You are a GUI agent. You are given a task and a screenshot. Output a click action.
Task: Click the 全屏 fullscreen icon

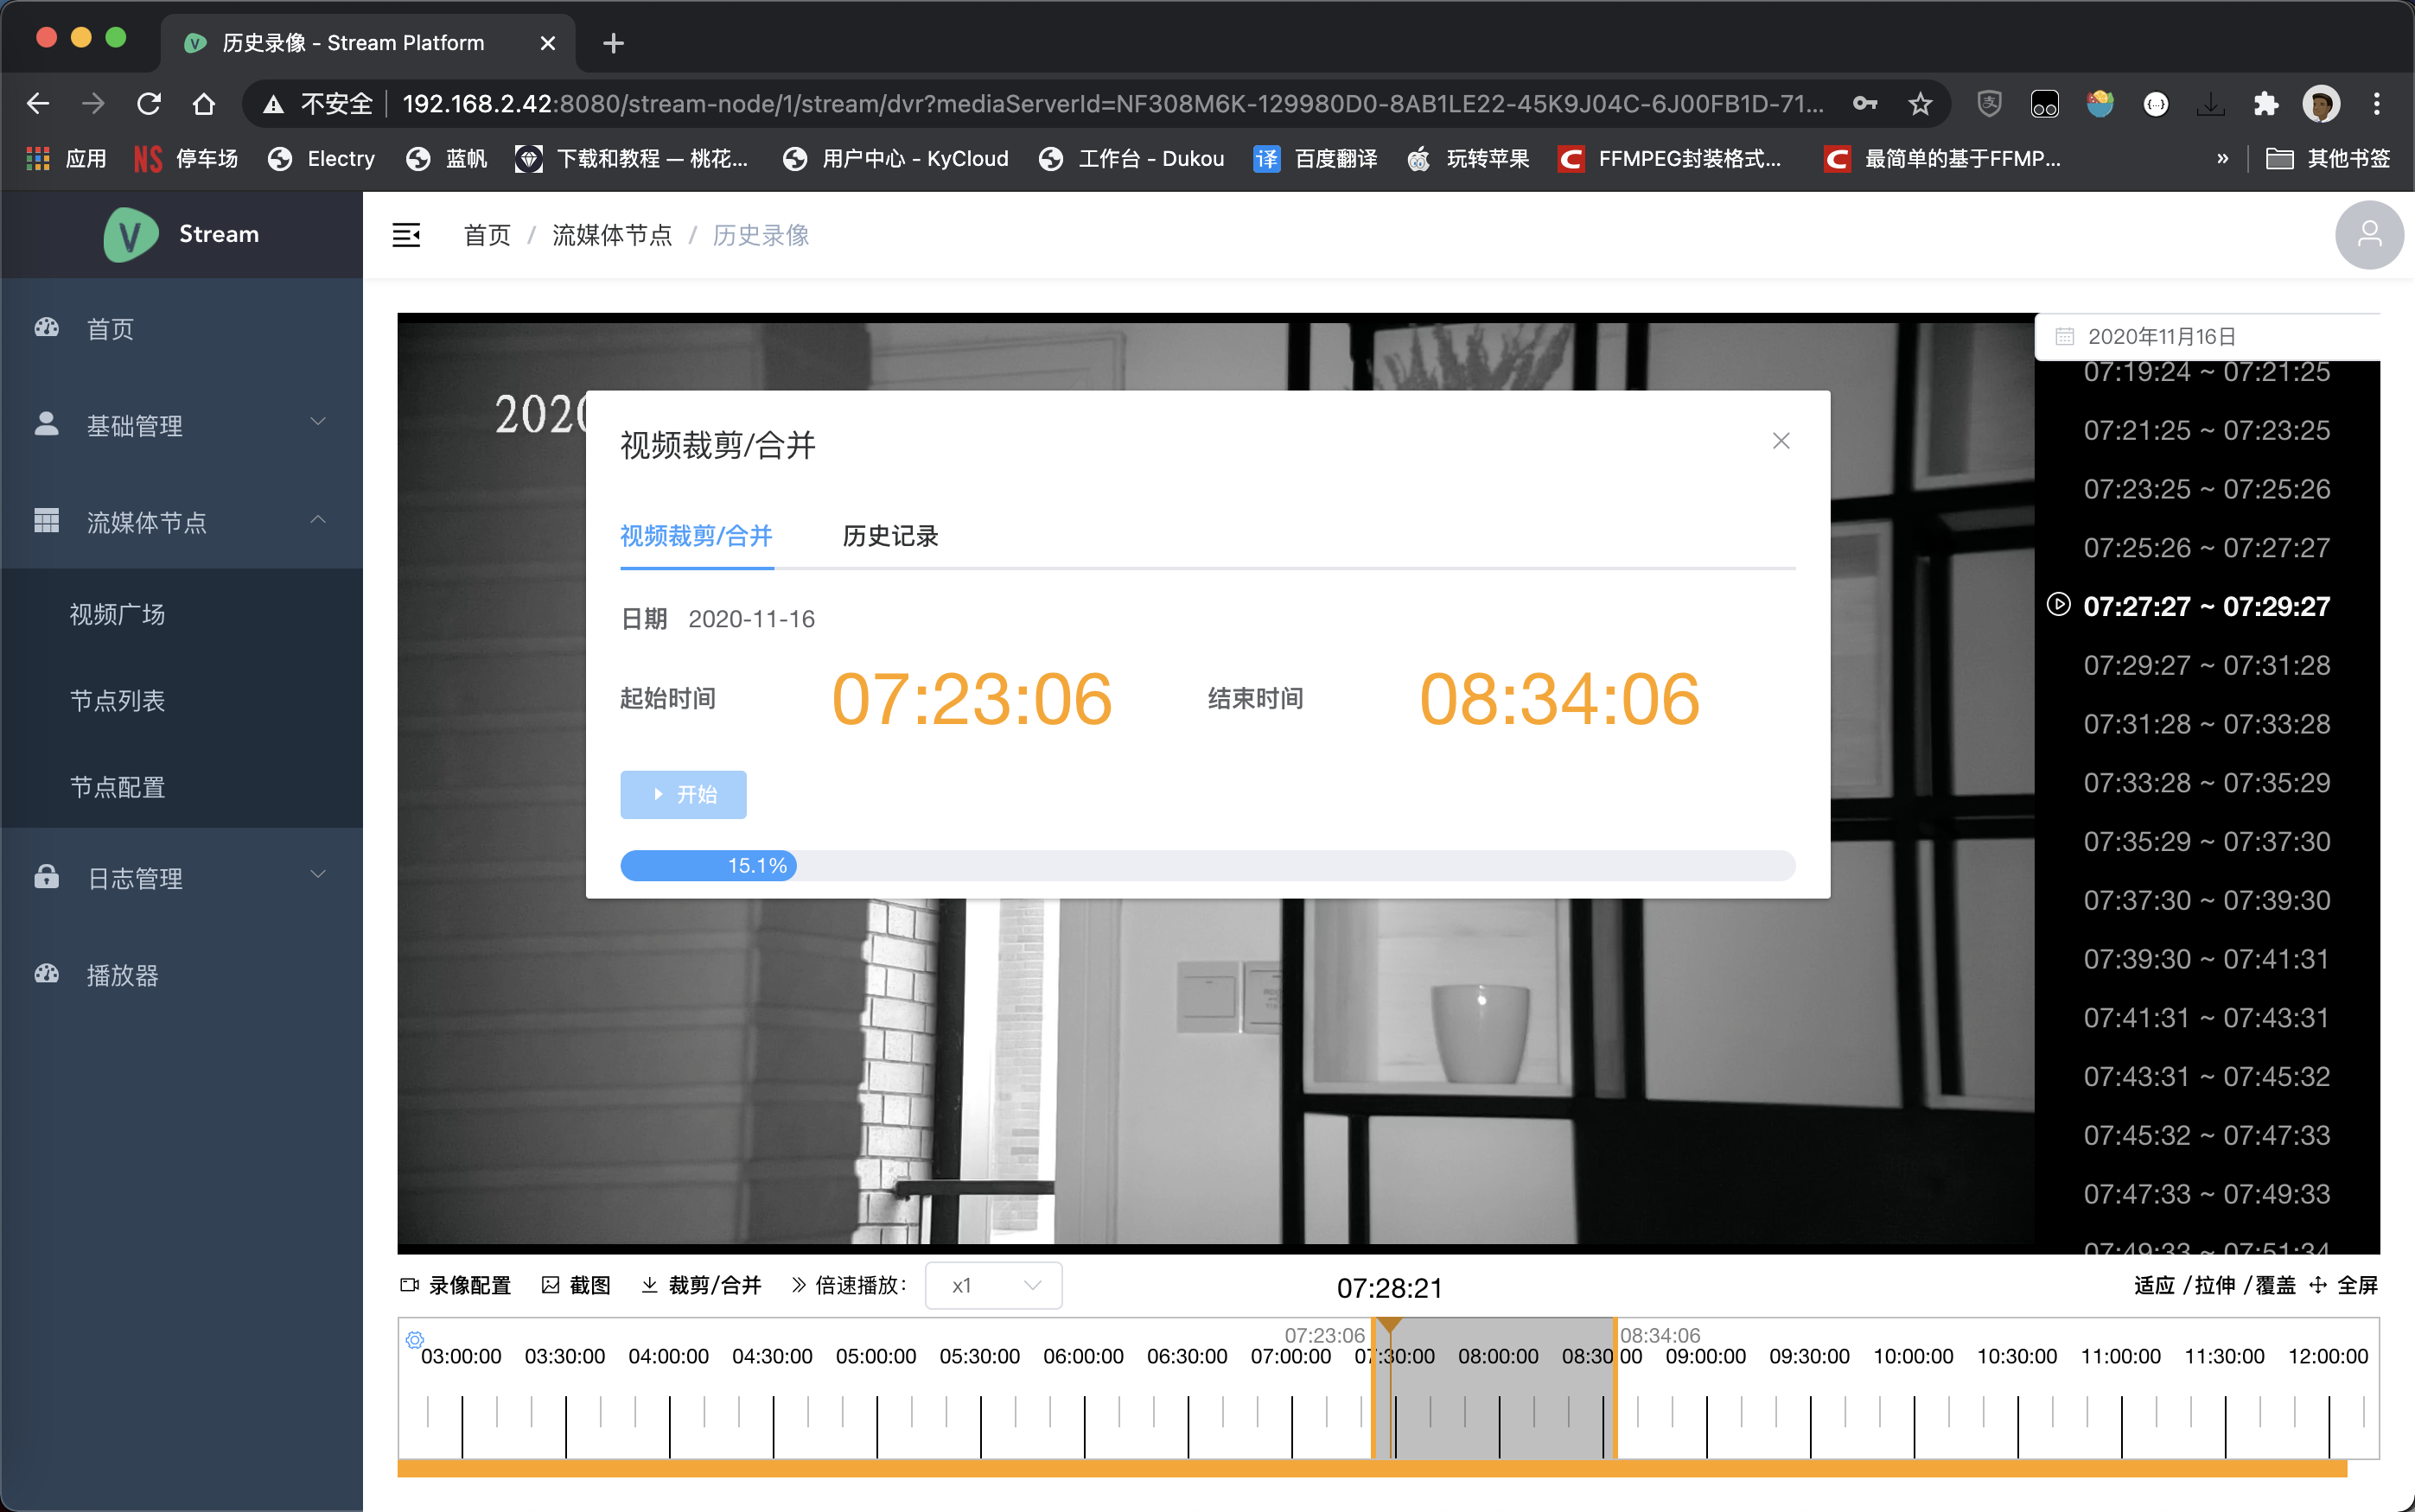click(2318, 1285)
